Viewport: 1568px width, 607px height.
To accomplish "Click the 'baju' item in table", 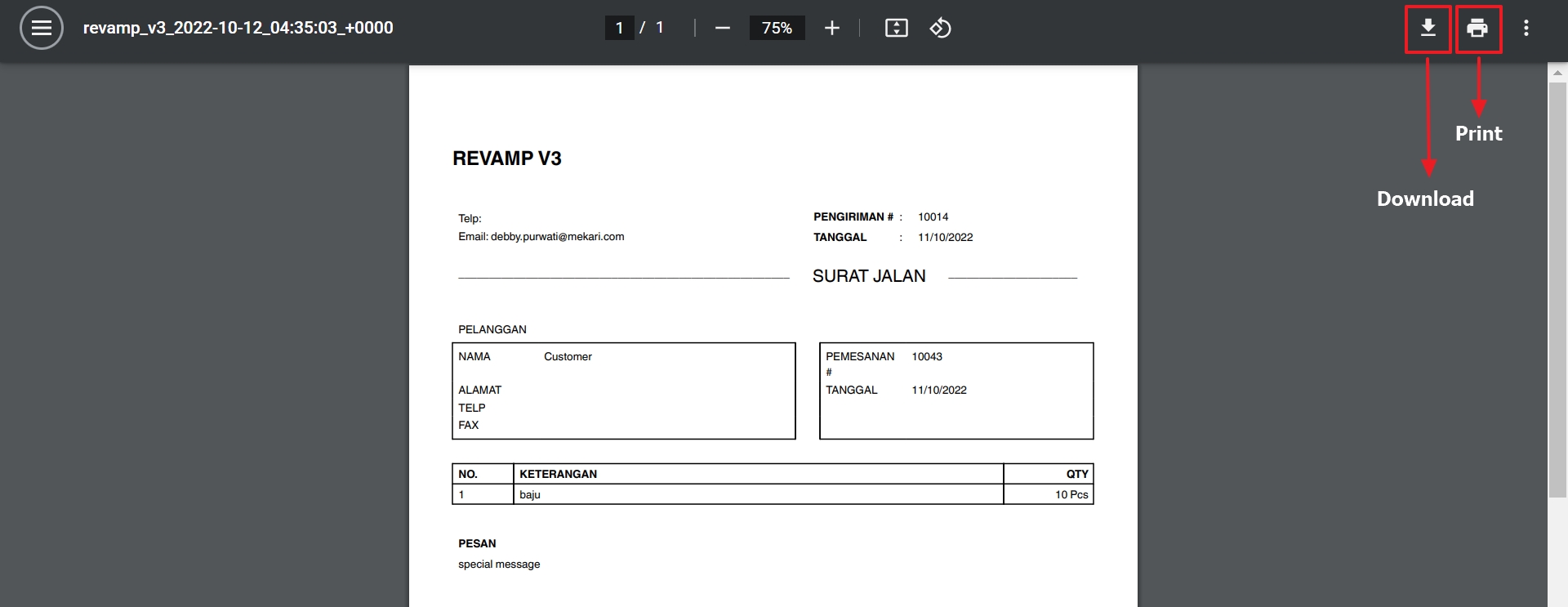I will [x=530, y=495].
